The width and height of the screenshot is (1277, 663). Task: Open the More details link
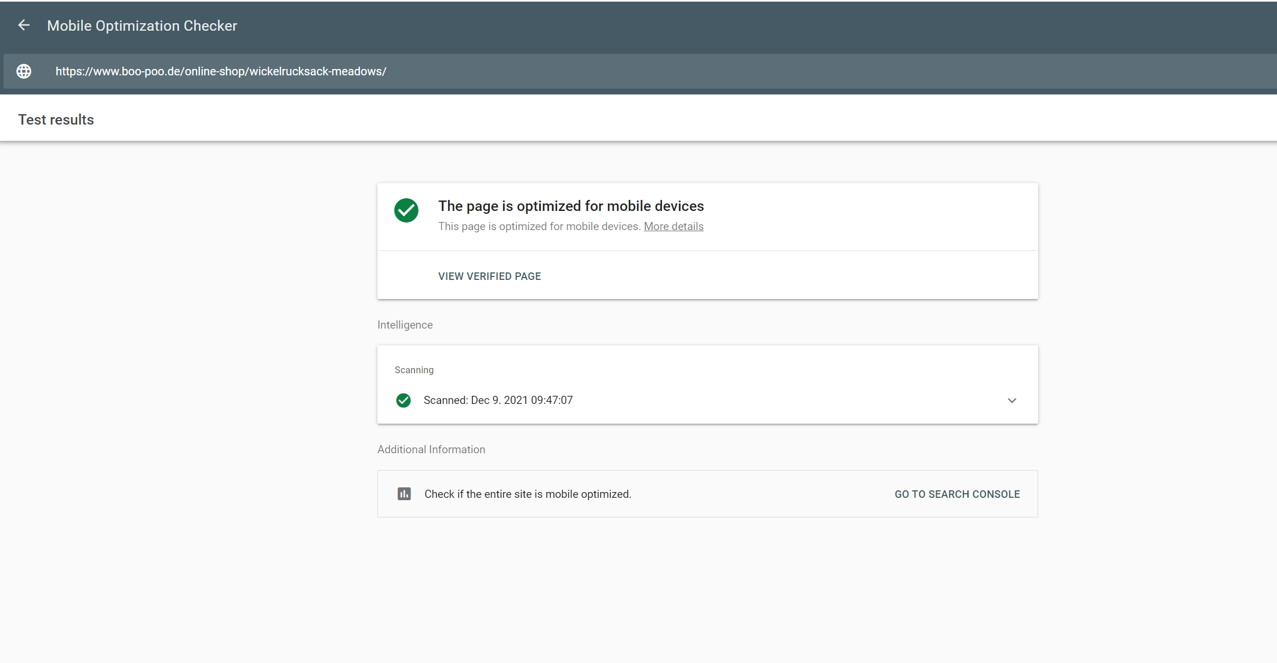click(x=674, y=227)
